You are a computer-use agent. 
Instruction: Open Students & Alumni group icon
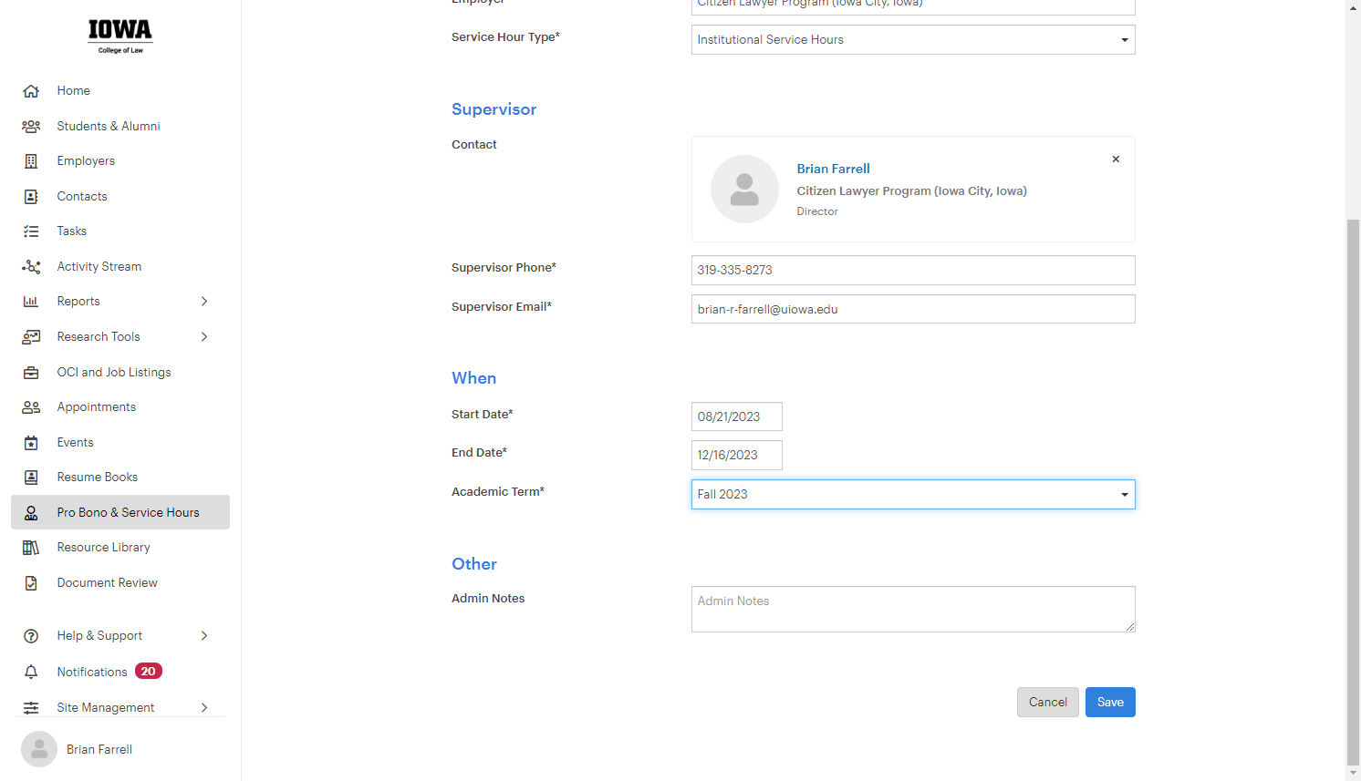[31, 127]
